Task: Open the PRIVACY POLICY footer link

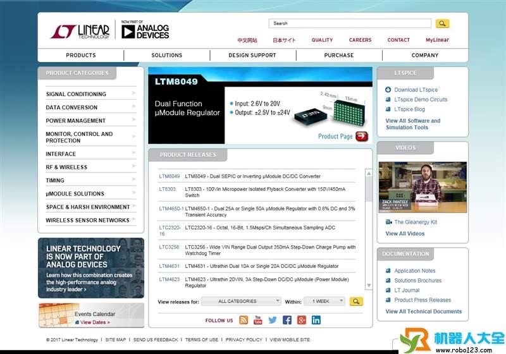Action: click(x=244, y=340)
